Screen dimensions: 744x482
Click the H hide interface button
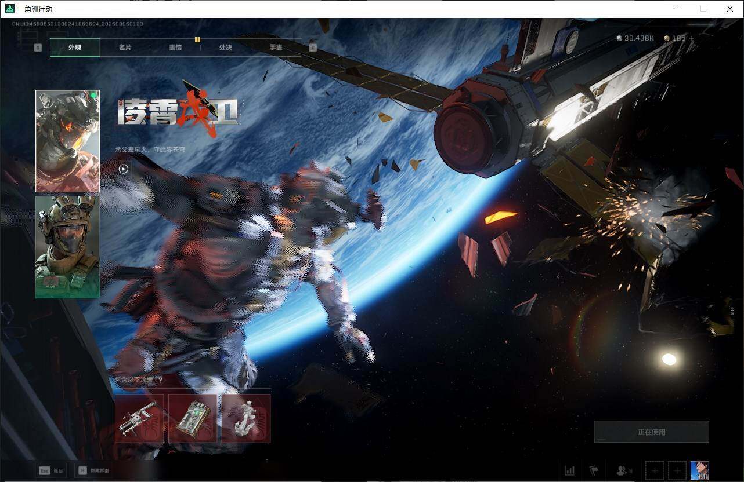click(94, 470)
